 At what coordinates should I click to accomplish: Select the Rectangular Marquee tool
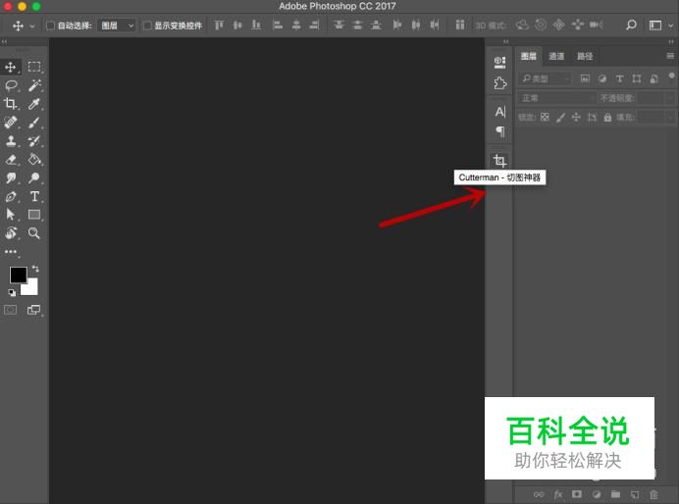coord(34,67)
